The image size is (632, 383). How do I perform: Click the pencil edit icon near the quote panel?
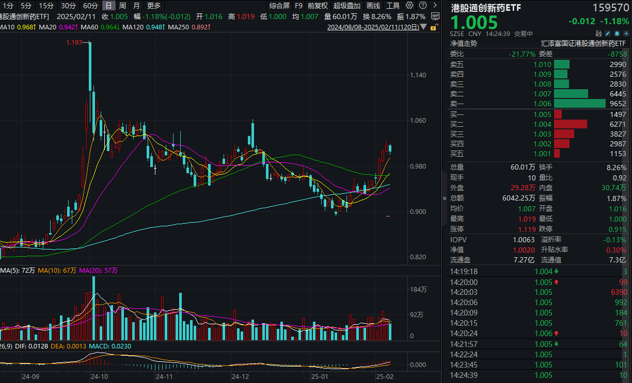coord(607,33)
